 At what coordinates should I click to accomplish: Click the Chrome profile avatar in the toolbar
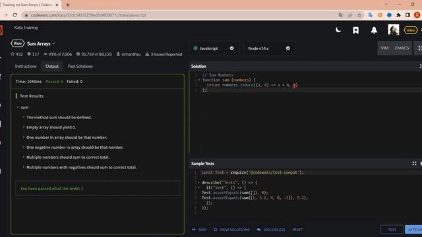point(417,15)
